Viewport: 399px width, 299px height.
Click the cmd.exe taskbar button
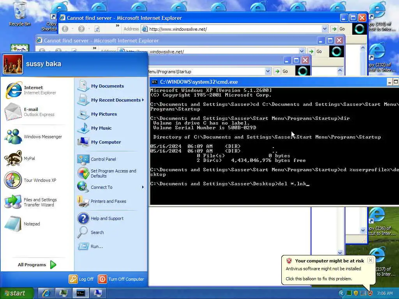click(x=80, y=293)
